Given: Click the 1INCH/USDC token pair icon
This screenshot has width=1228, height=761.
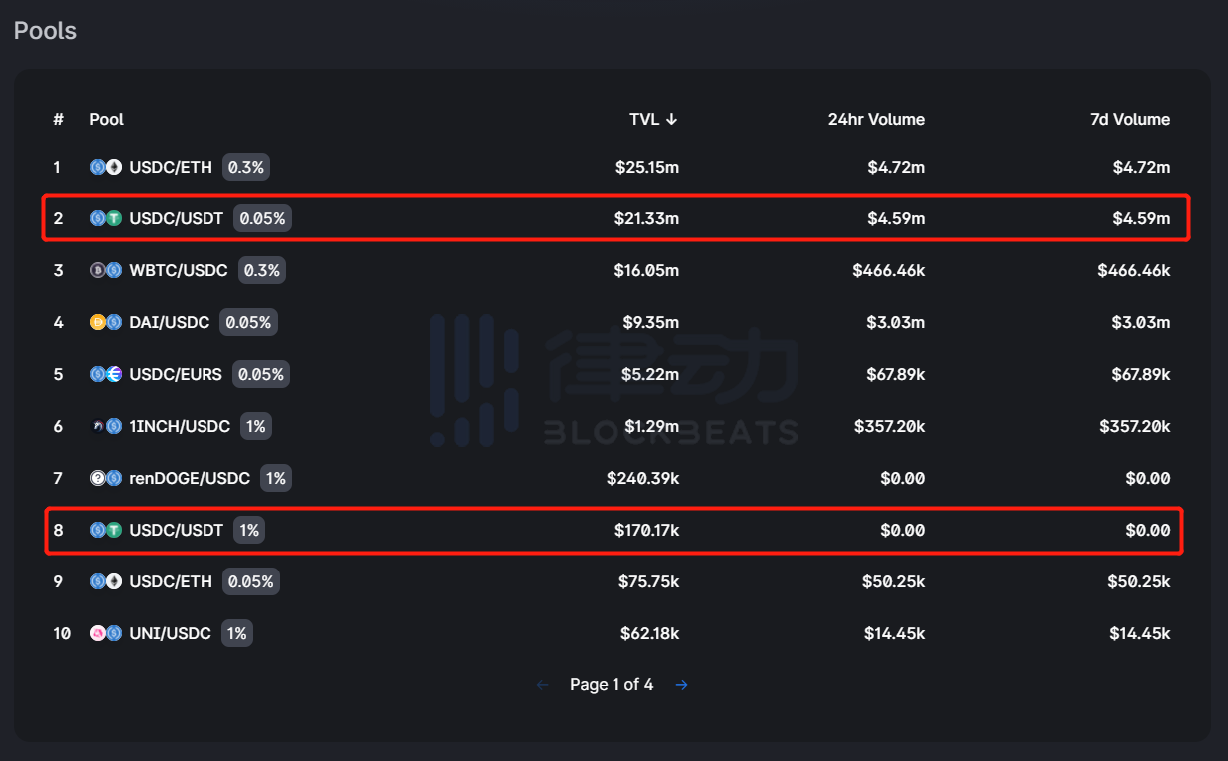Looking at the screenshot, I should 106,426.
